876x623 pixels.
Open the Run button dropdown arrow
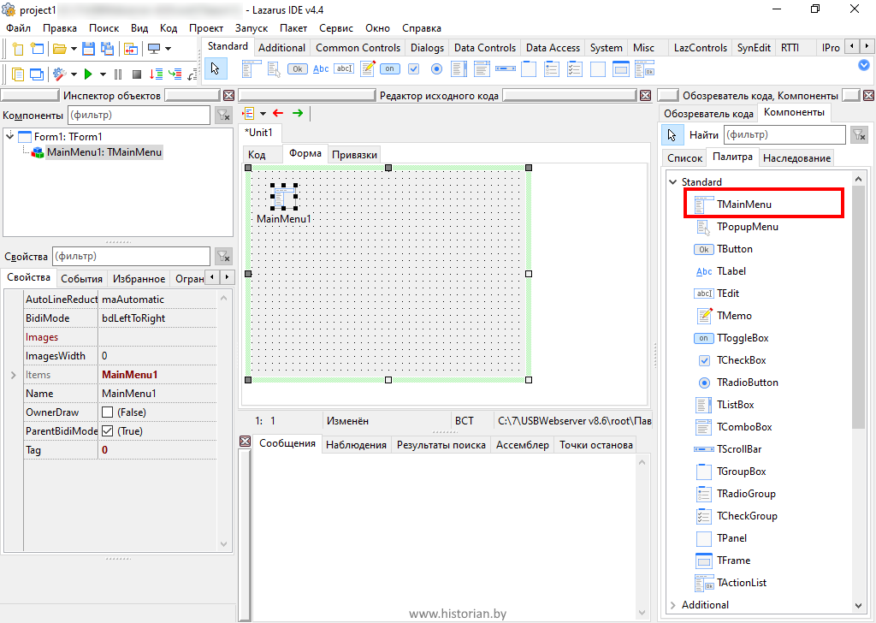[103, 74]
